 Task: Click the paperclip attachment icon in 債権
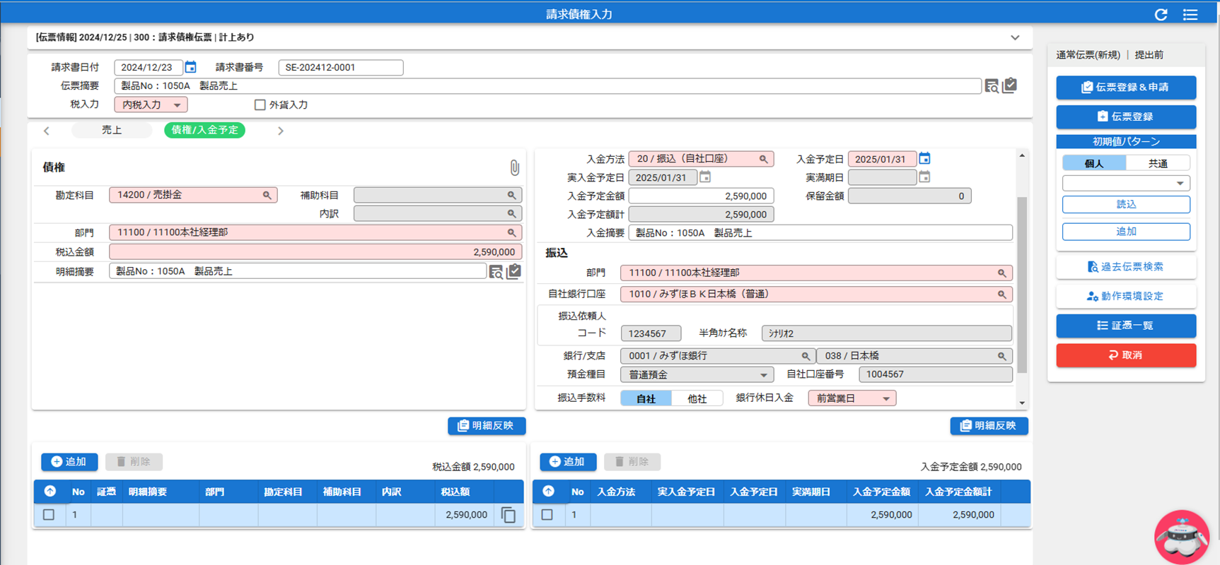pos(514,167)
